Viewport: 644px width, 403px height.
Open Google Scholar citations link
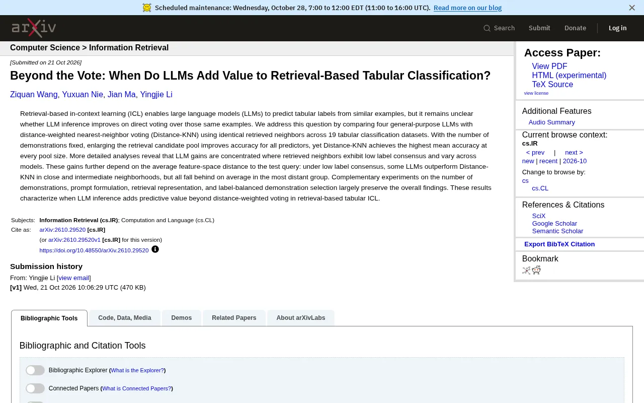(x=554, y=224)
